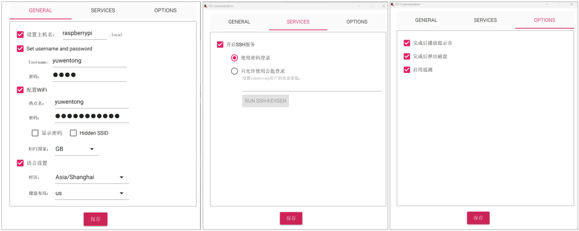Click the WiFi 密码 password field
The height and width of the screenshot is (231, 579).
click(92, 117)
